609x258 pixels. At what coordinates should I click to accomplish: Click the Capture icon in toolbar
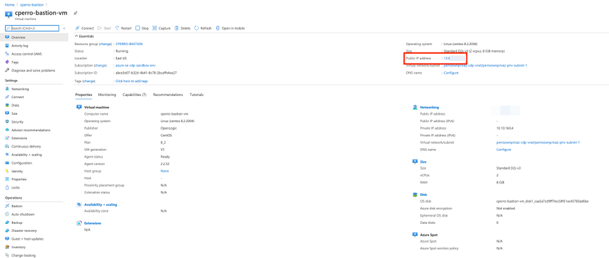pyautogui.click(x=154, y=28)
